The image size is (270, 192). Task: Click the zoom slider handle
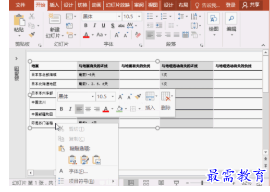202,183
